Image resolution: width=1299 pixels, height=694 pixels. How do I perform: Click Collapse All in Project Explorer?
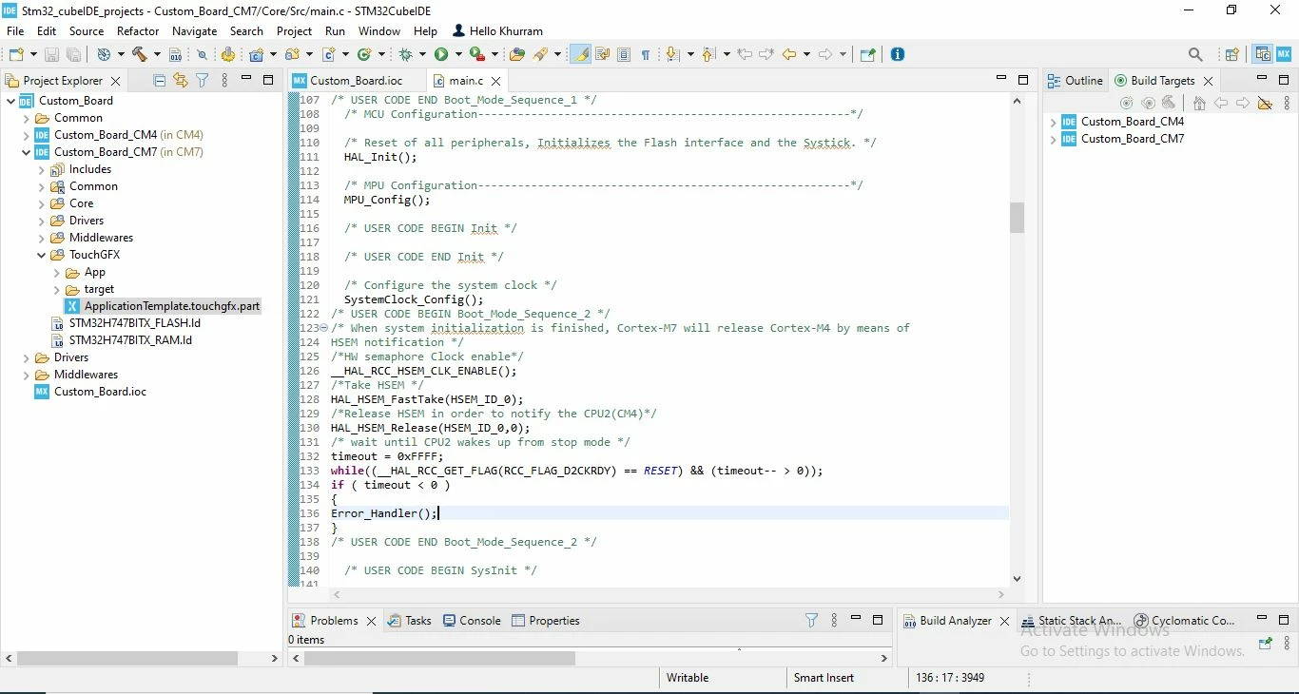coord(159,81)
